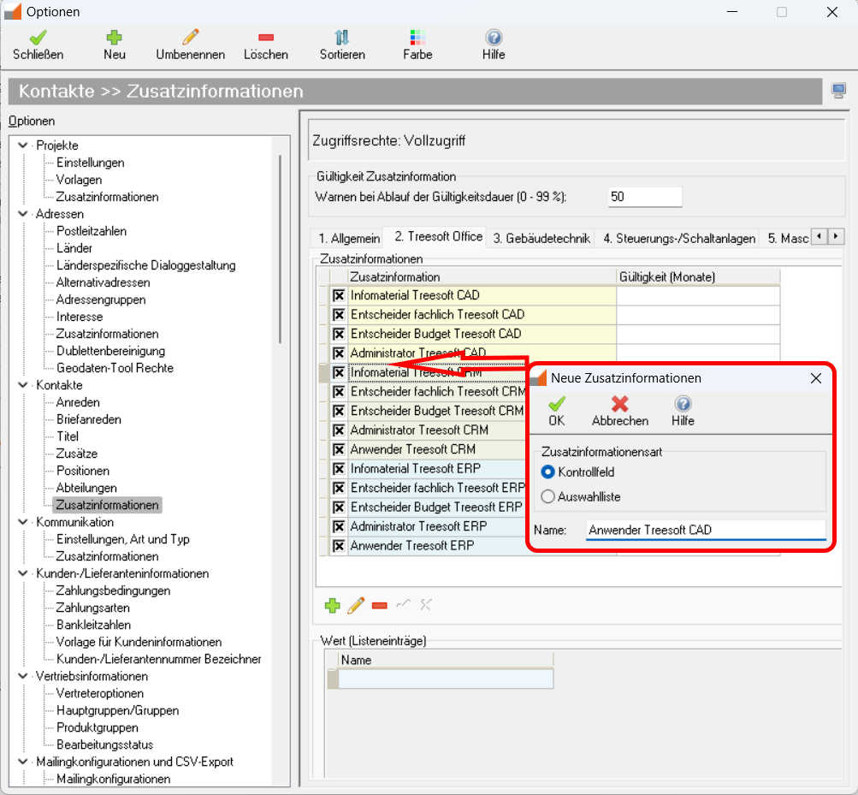
Task: Click the Hilfe icon in main toolbar
Action: coord(494,39)
